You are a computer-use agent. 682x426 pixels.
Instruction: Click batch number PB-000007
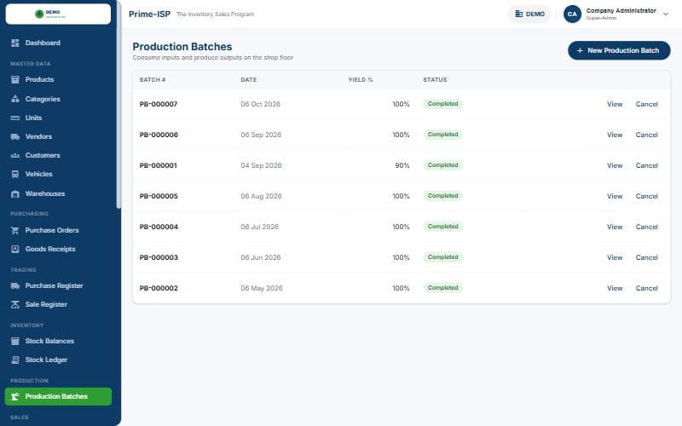point(159,104)
